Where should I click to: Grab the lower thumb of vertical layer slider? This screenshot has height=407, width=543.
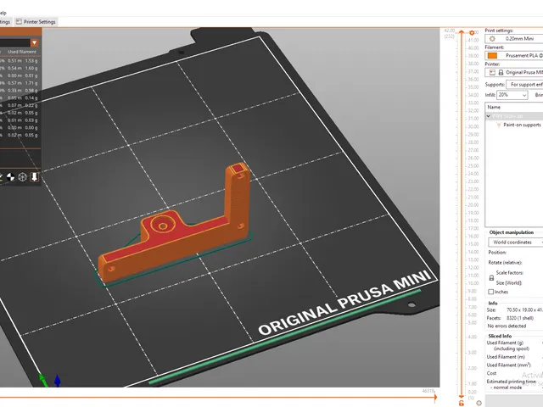tap(462, 397)
